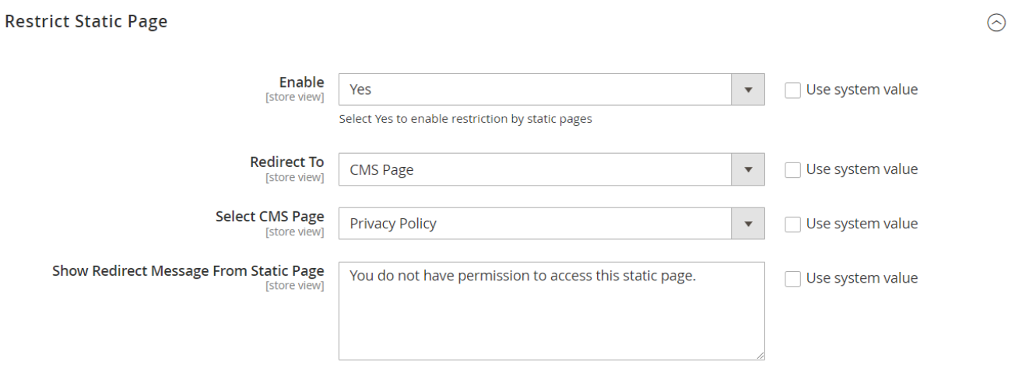1015x369 pixels.
Task: Check Use system value for Enable
Action: pos(792,90)
